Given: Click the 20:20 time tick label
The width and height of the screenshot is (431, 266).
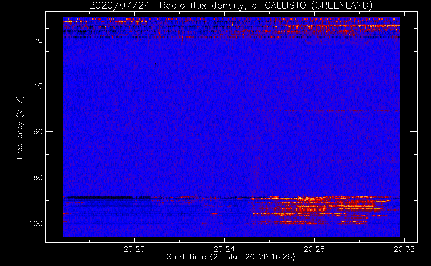Looking at the screenshot, I should point(134,249).
